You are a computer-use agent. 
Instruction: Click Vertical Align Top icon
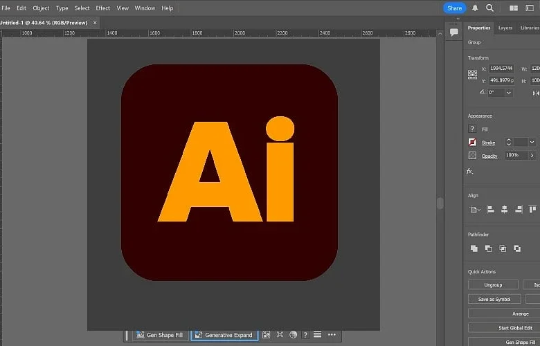pyautogui.click(x=532, y=209)
